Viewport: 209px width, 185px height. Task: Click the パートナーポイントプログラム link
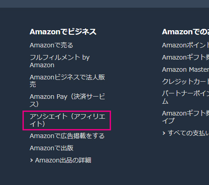coord(186,97)
